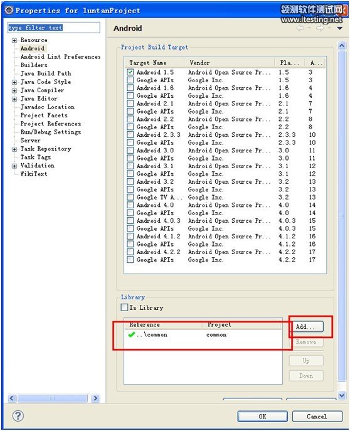
Task: Click the Project column header in library table
Action: coord(243,324)
